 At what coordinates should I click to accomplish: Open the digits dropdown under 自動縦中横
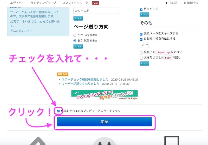pyautogui.click(x=144, y=45)
